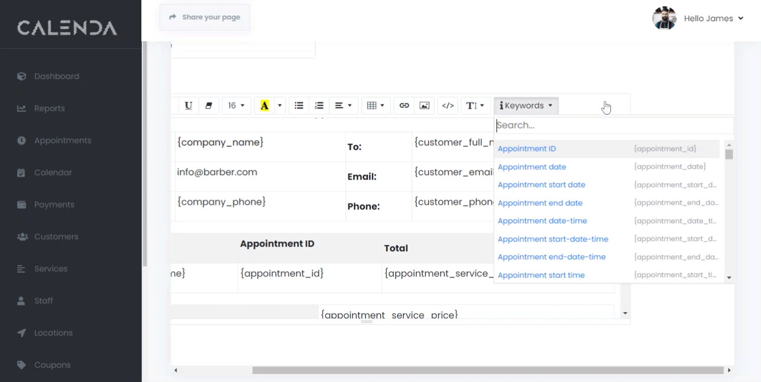Click the eraser remove-formatting icon

[x=209, y=106]
